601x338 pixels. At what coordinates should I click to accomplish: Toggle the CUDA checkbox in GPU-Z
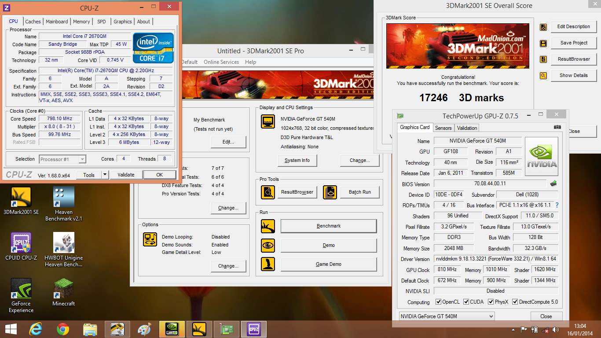[x=465, y=302]
